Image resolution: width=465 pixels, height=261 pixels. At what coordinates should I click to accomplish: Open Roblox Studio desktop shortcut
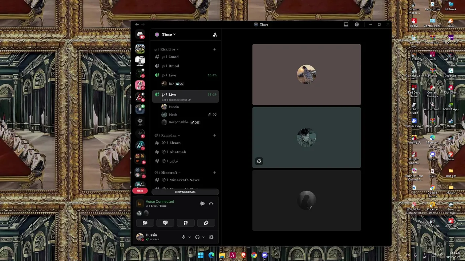point(414,108)
